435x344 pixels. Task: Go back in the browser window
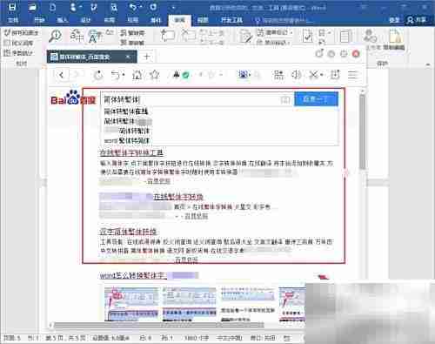coord(62,75)
